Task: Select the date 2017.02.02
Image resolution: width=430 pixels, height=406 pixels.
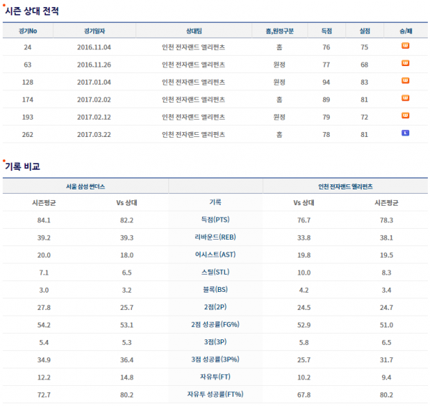Action: point(94,100)
